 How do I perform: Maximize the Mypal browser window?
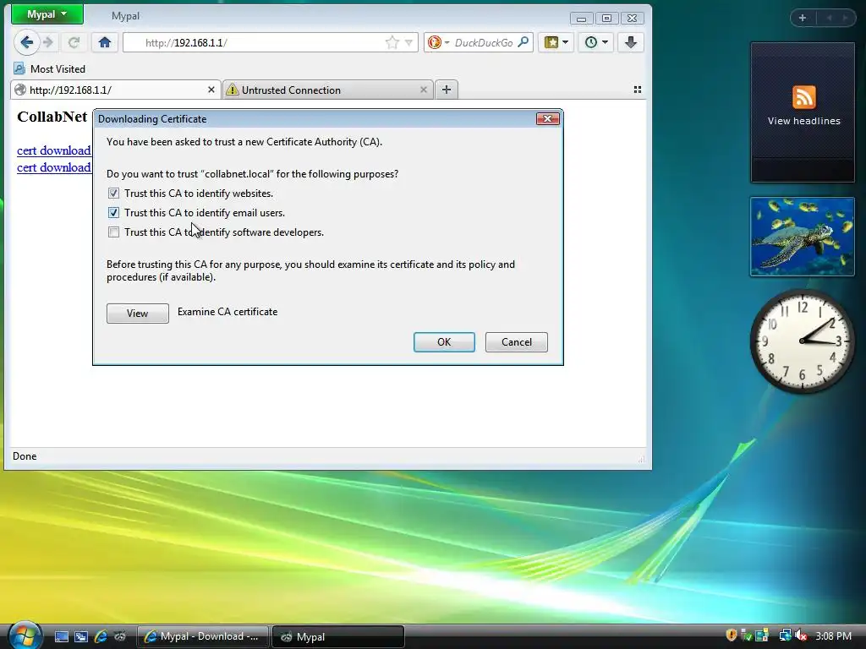[606, 19]
